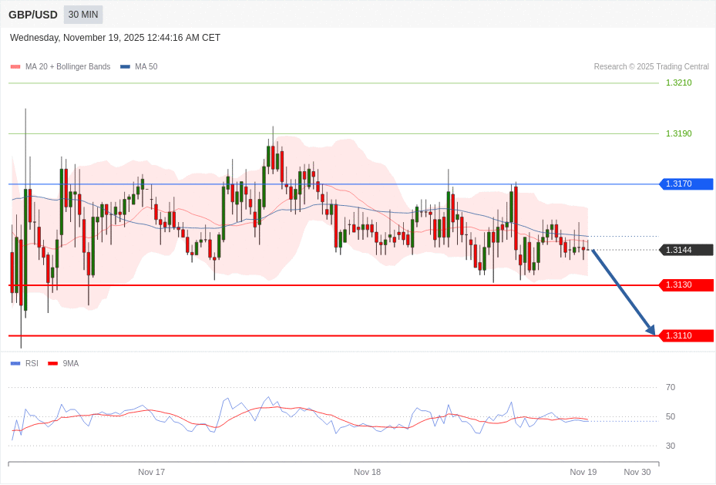Screen dimensions: 716x485
Task: Click the Trading Central research link
Action: point(652,66)
